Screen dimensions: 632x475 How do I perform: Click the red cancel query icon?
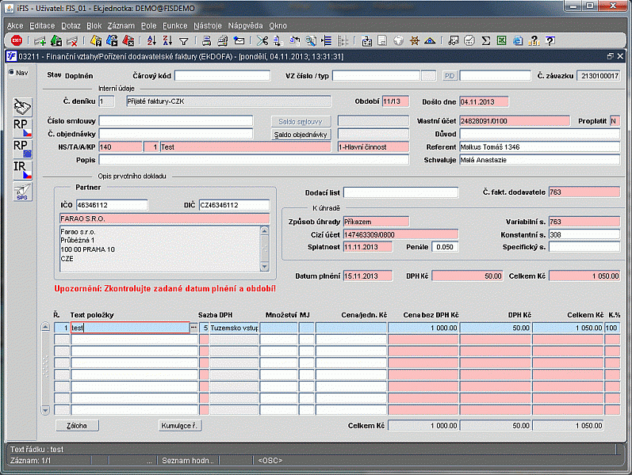tap(128, 40)
